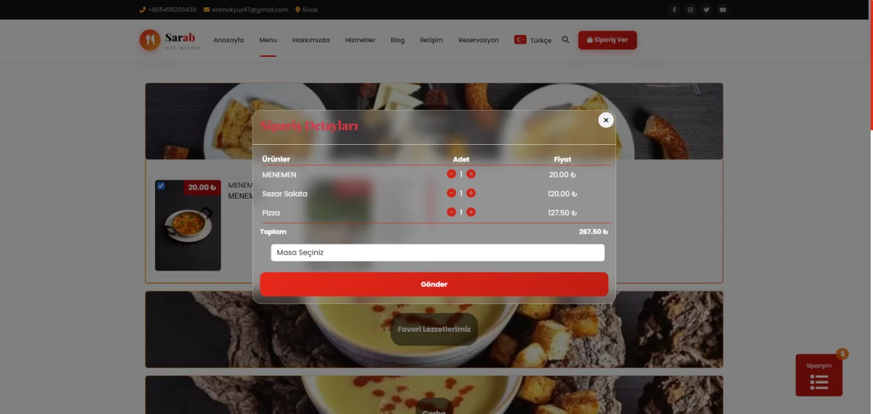Click the Sipariş Ver button
The width and height of the screenshot is (873, 414).
click(607, 40)
